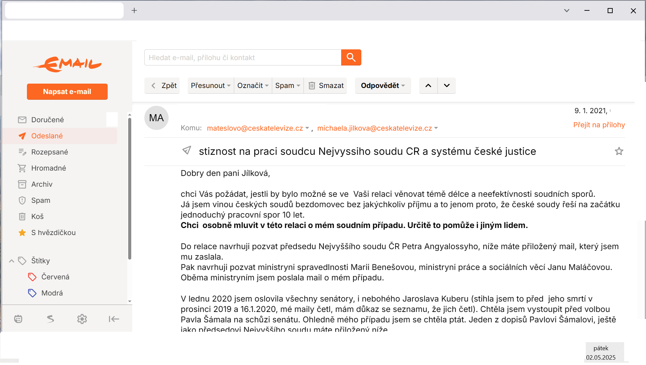Open the Označit dropdown
The width and height of the screenshot is (646, 365).
click(253, 86)
